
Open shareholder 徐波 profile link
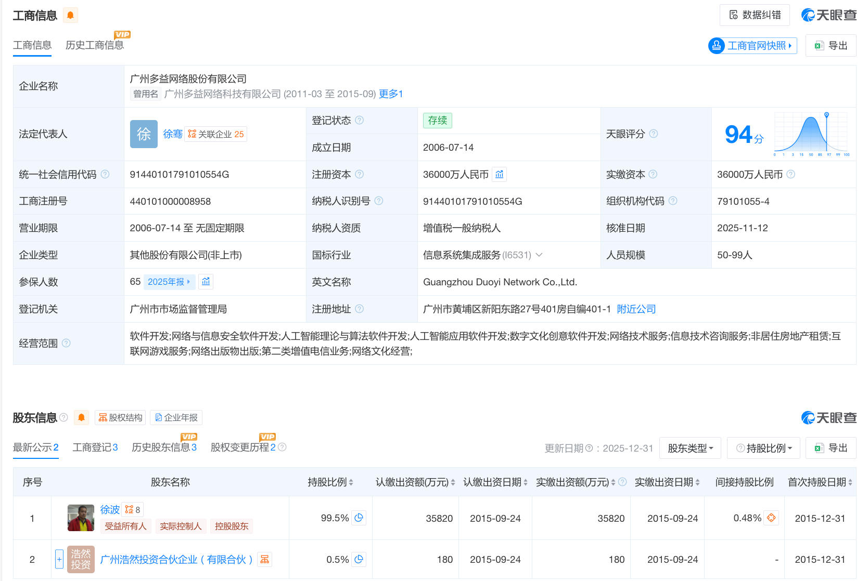[x=110, y=510]
